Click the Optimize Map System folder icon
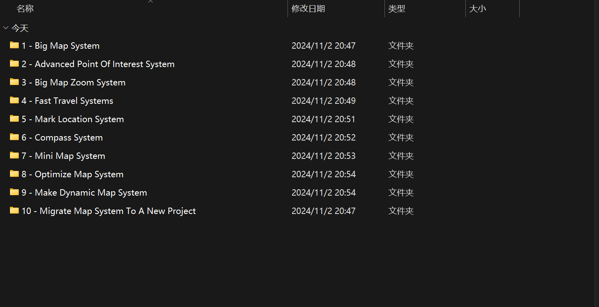Viewport: 599px width, 307px height. point(14,174)
